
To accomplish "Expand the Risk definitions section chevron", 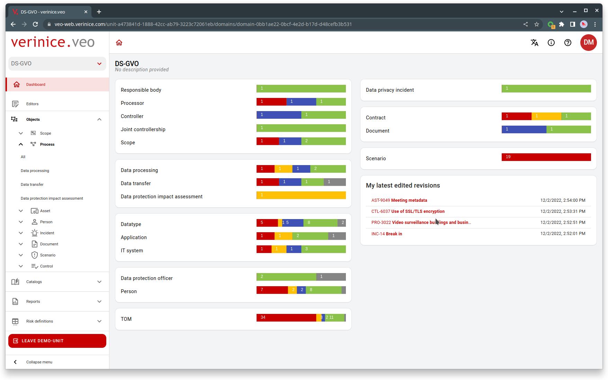I will [99, 321].
